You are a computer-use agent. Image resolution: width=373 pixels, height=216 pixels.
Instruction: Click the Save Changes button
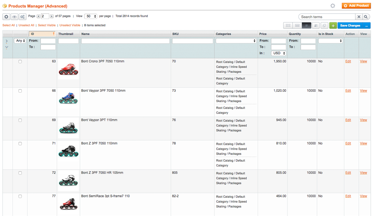click(x=350, y=26)
